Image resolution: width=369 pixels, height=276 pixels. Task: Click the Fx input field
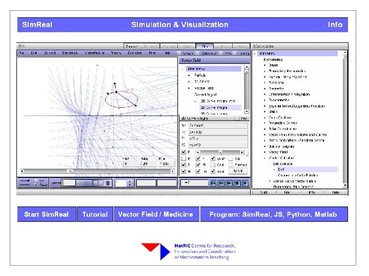point(218,126)
